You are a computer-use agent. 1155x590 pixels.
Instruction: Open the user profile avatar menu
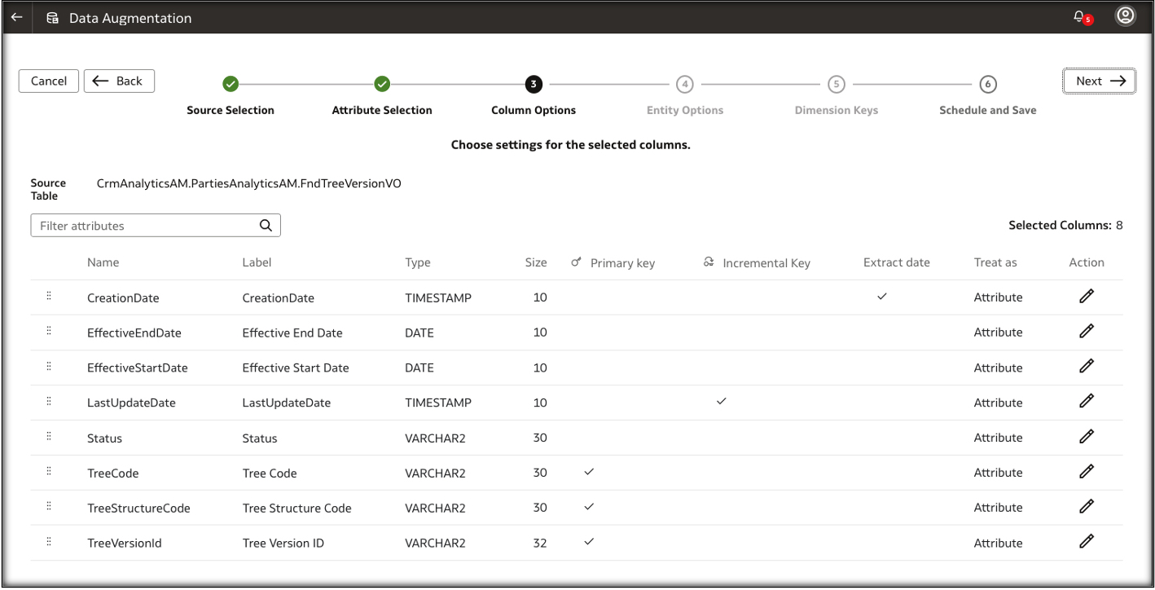tap(1125, 16)
